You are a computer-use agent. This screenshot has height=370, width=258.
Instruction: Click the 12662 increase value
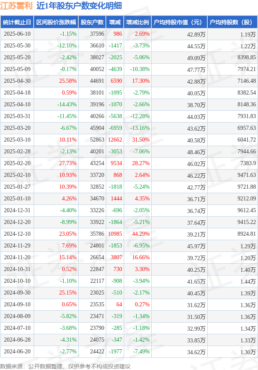tap(115, 140)
